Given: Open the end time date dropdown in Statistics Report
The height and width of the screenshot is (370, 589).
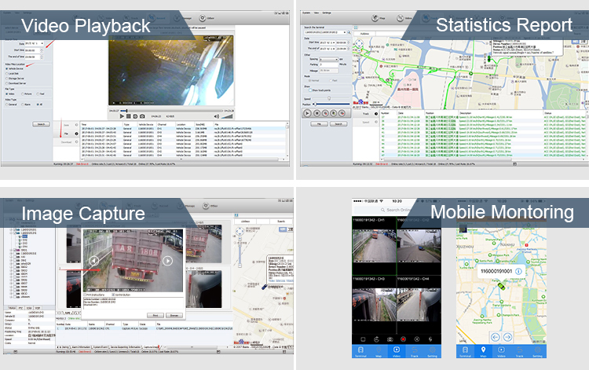Looking at the screenshot, I should (x=327, y=49).
